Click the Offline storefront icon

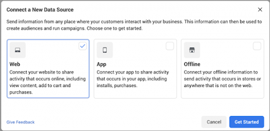point(192,50)
